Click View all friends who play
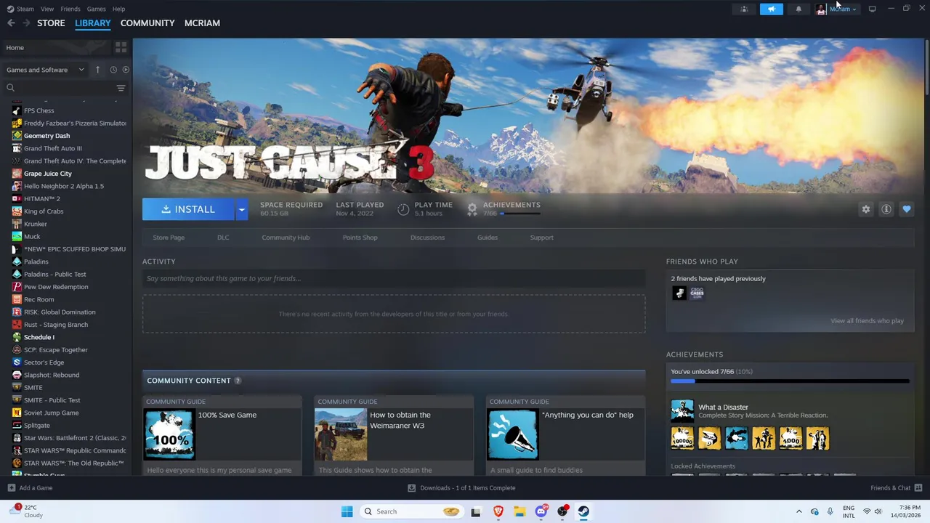This screenshot has width=930, height=523. tap(867, 321)
